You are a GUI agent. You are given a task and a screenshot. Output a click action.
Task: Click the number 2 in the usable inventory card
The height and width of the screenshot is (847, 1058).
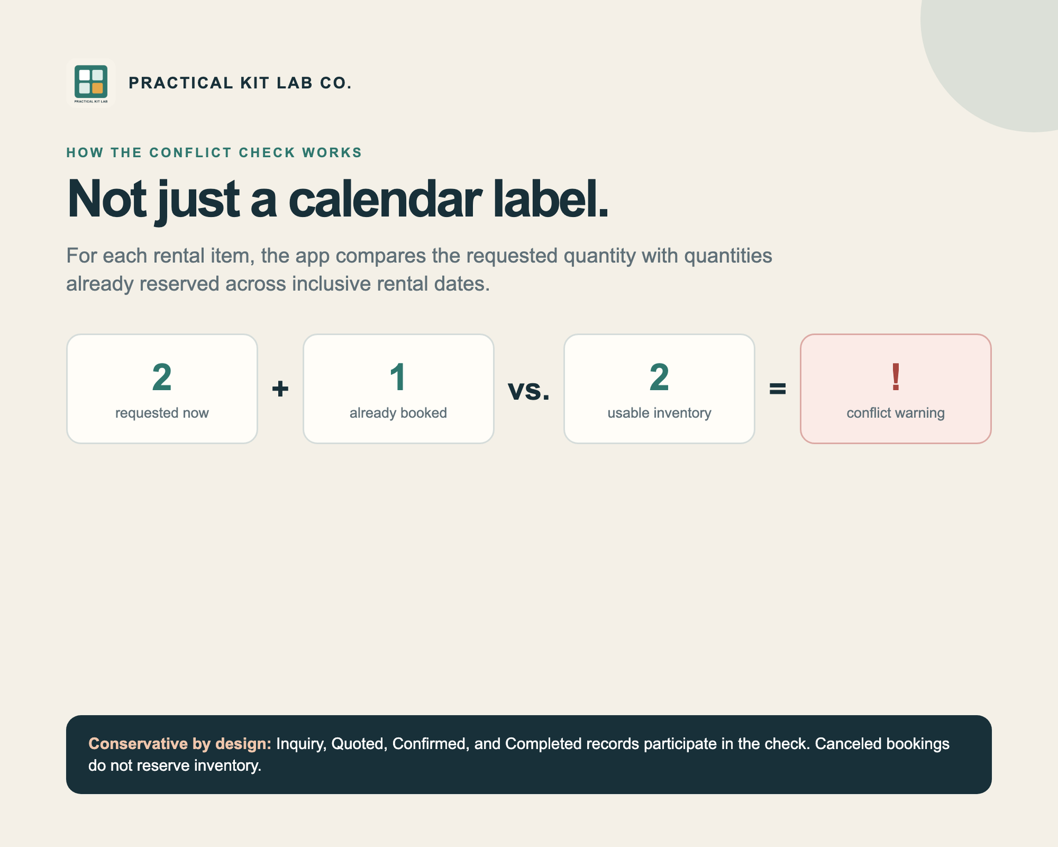coord(659,377)
